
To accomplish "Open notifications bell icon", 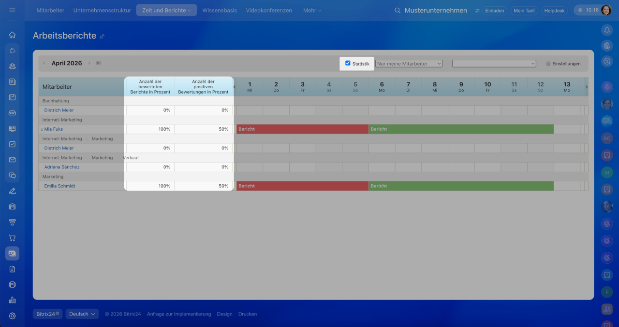I will pyautogui.click(x=607, y=30).
